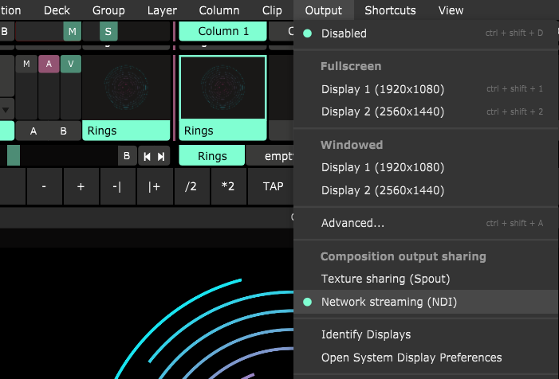
Task: Toggle the S solo button
Action: tap(108, 31)
